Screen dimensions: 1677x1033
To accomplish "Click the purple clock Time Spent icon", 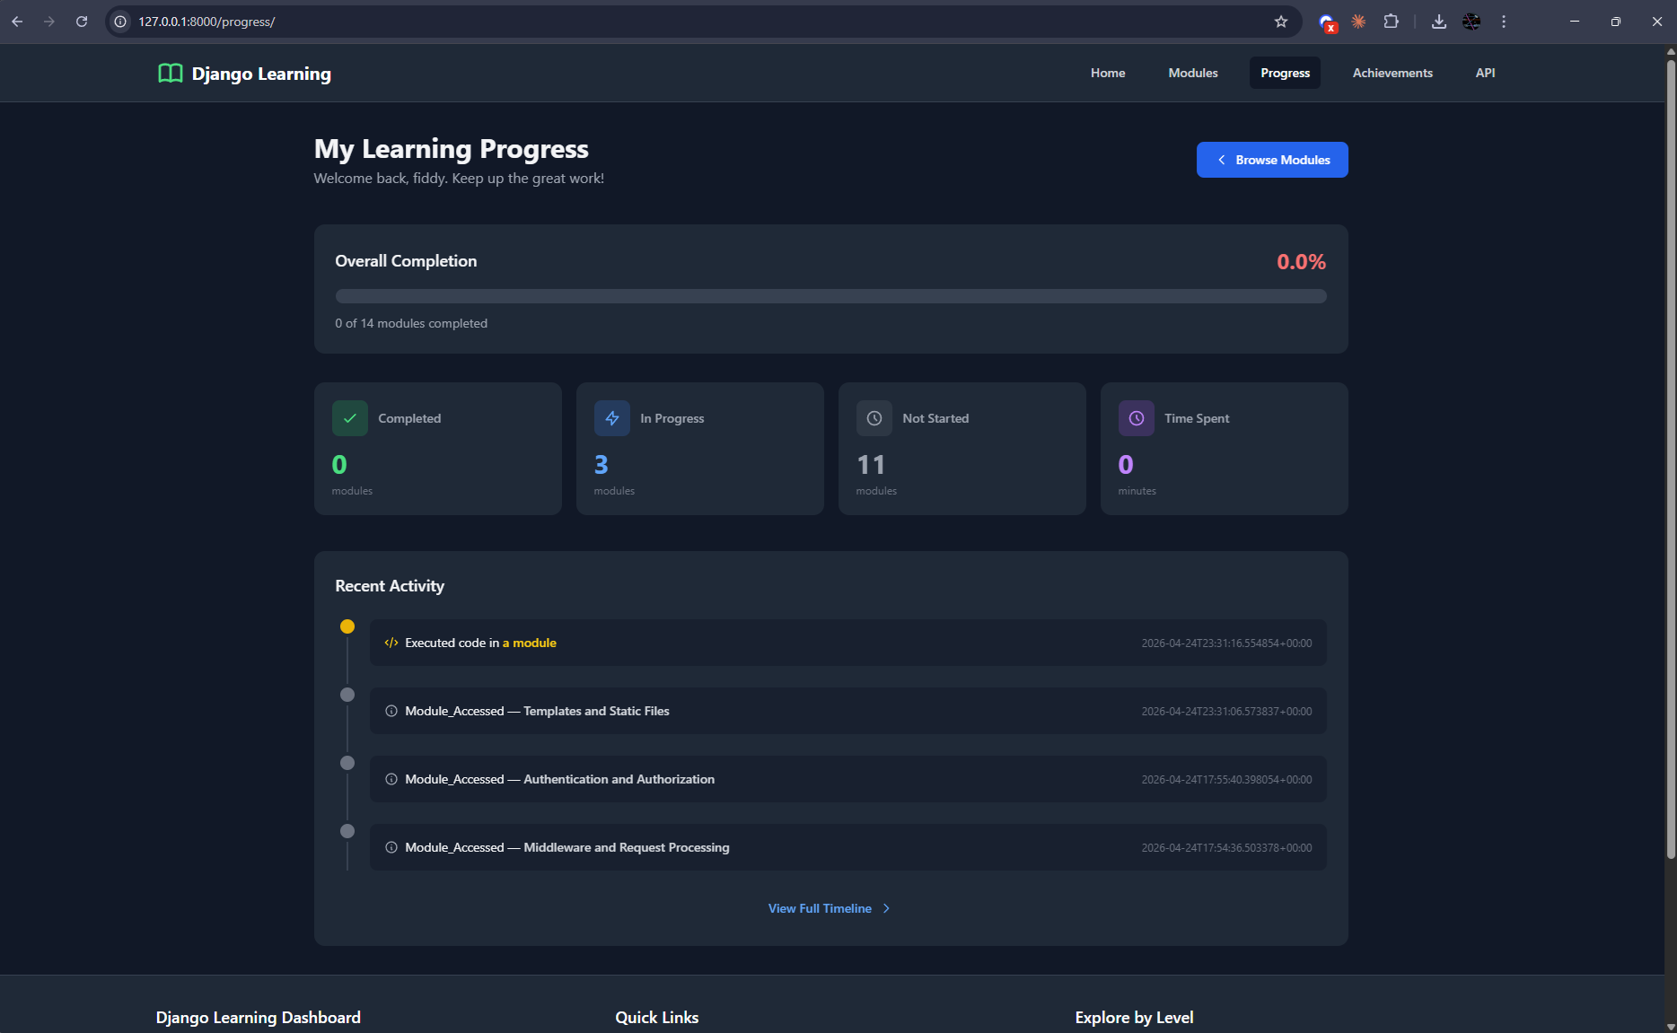I will pyautogui.click(x=1137, y=418).
